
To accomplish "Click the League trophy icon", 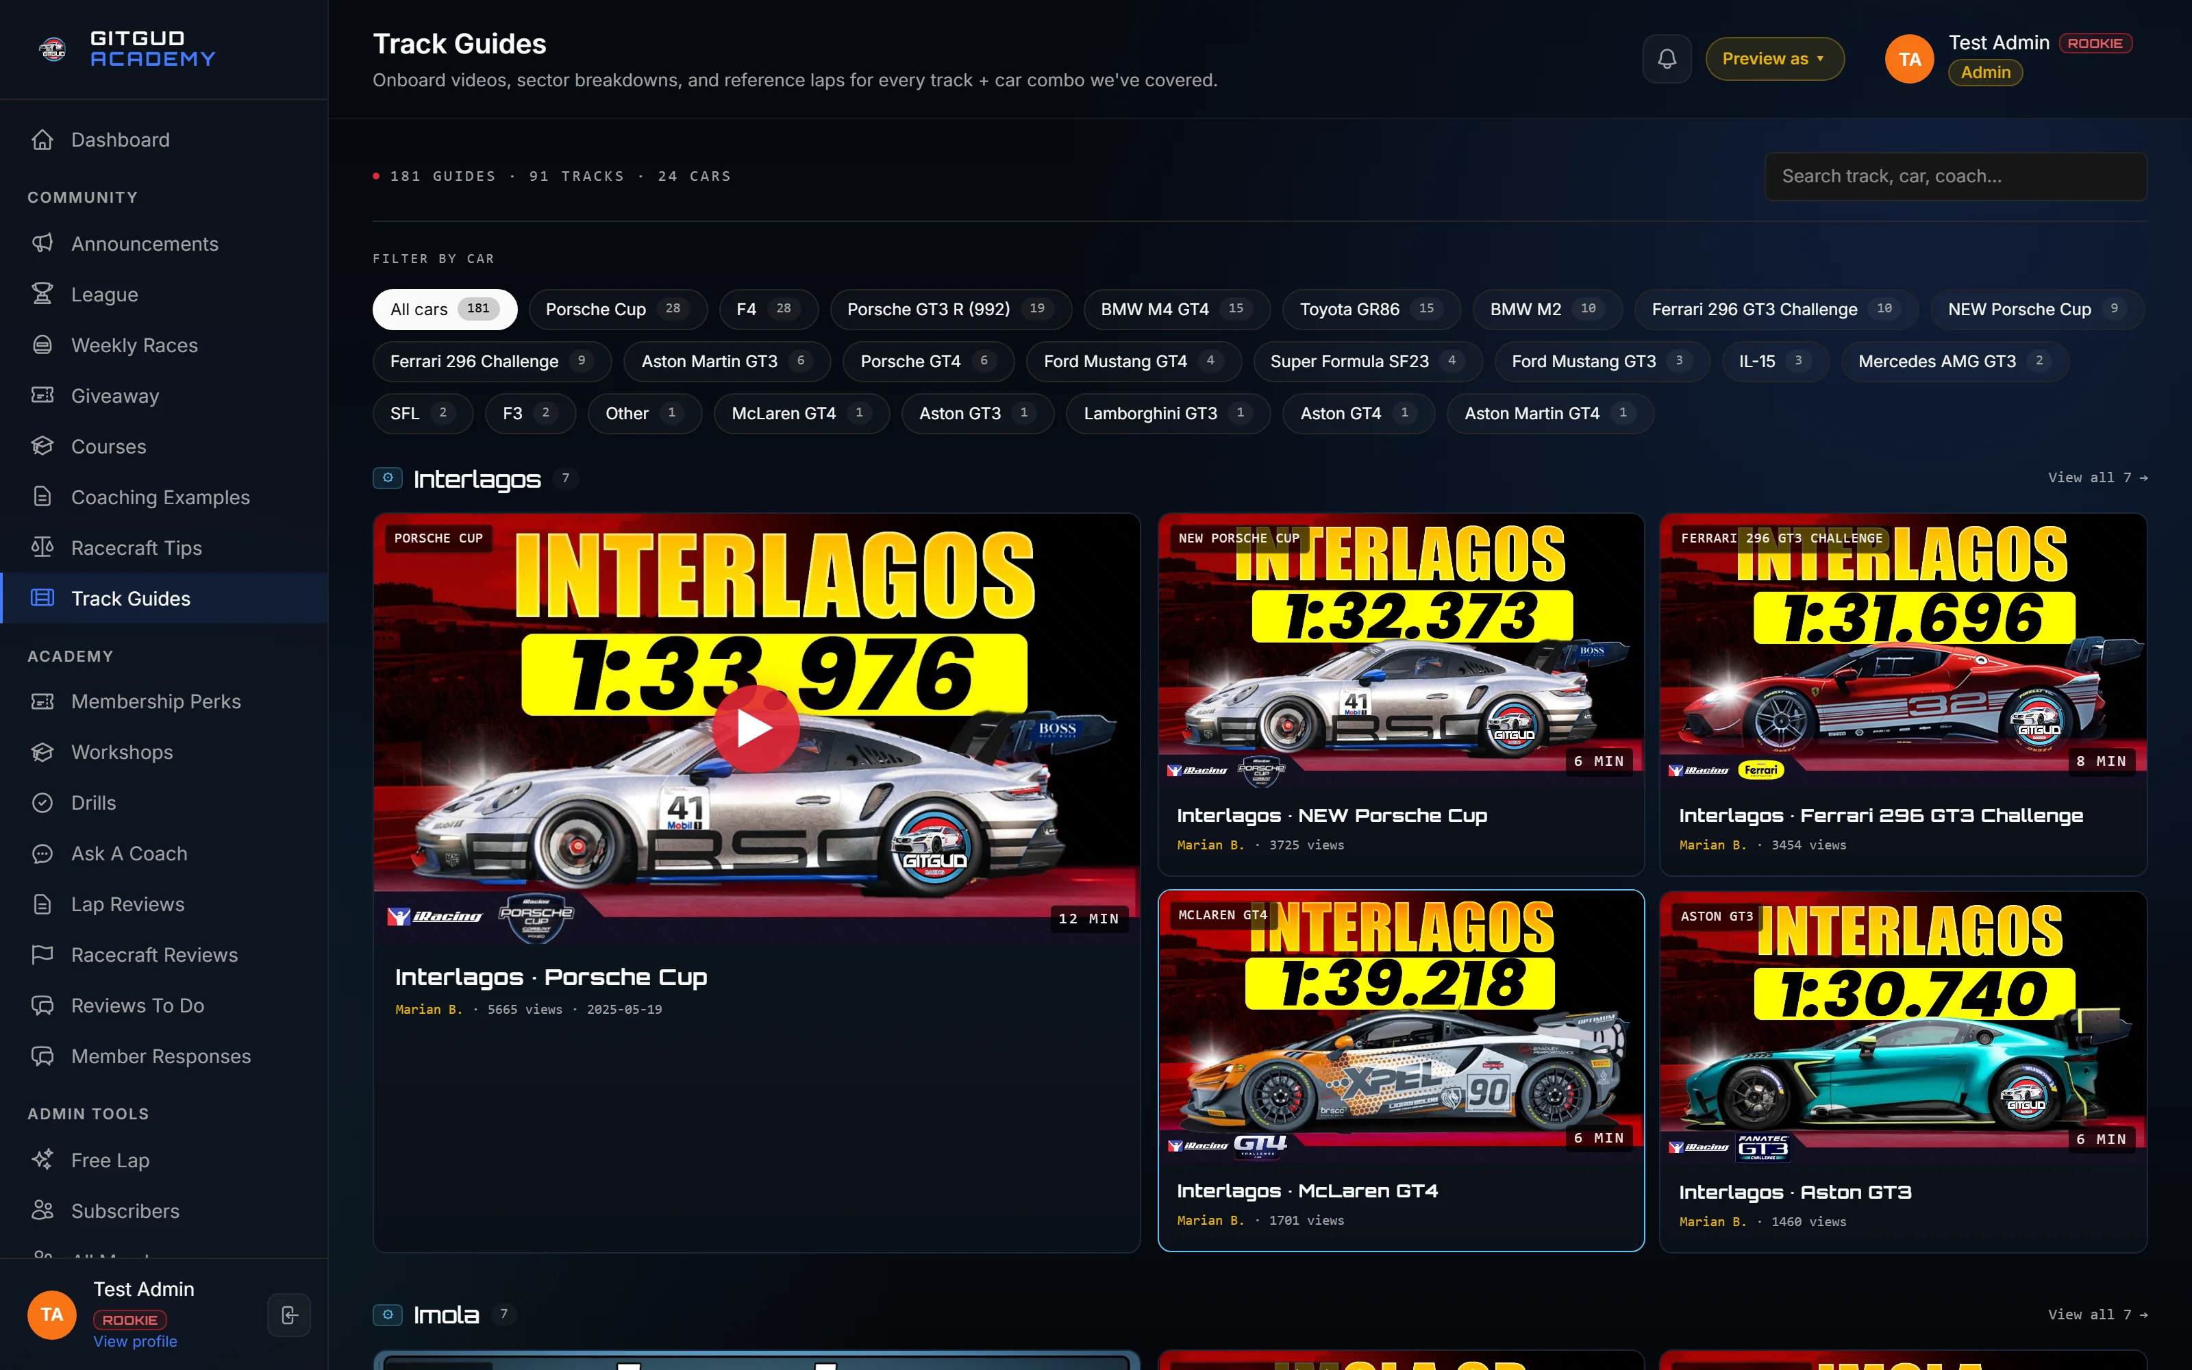I will pyautogui.click(x=42, y=294).
